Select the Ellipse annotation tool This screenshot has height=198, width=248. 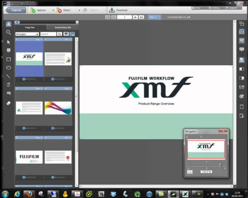pos(9,68)
